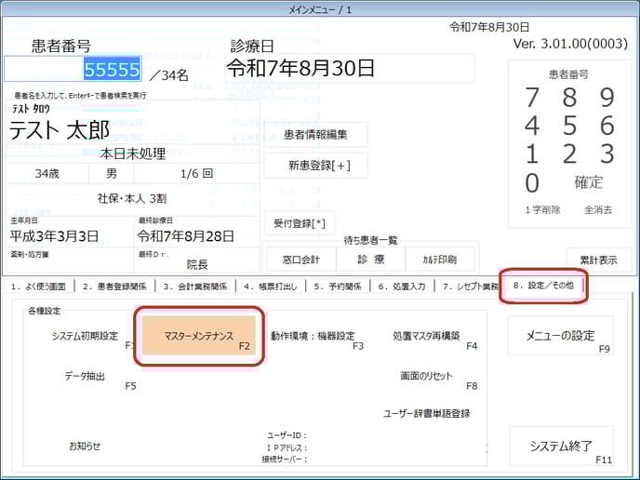Open the 診療 waiting list button
The image size is (640, 480).
[x=371, y=260]
